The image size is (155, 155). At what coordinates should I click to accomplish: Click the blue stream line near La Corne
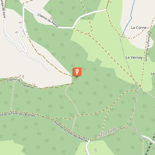pyautogui.click(x=128, y=20)
